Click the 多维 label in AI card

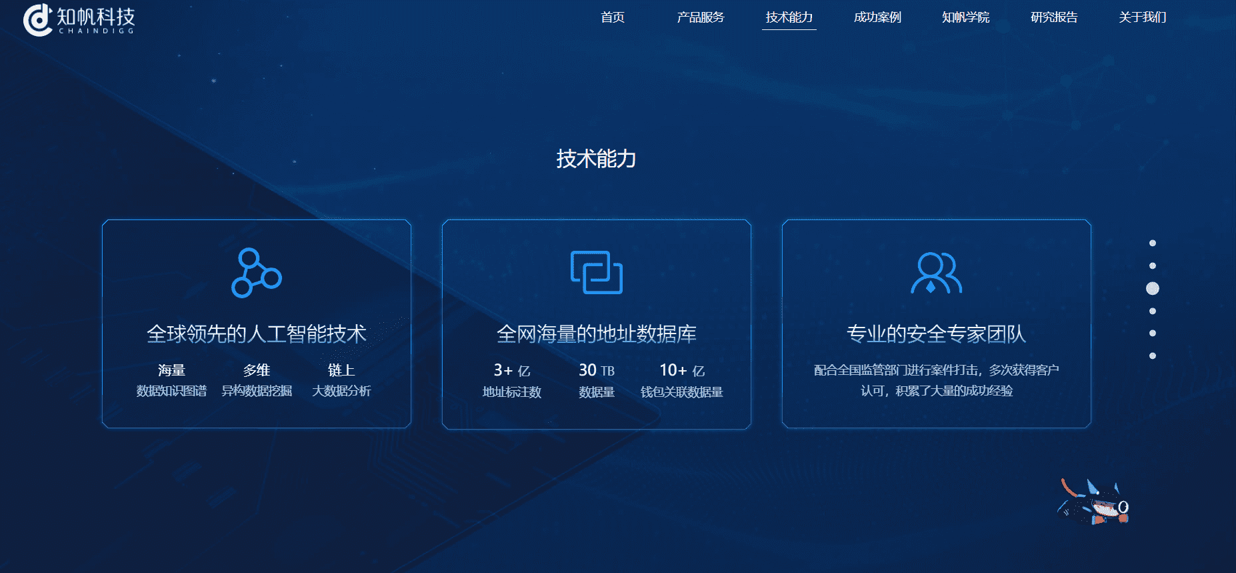[257, 370]
